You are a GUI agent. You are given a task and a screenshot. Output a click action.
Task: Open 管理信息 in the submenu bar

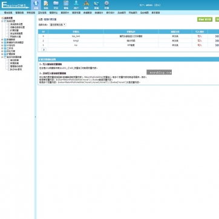(x=19, y=13)
